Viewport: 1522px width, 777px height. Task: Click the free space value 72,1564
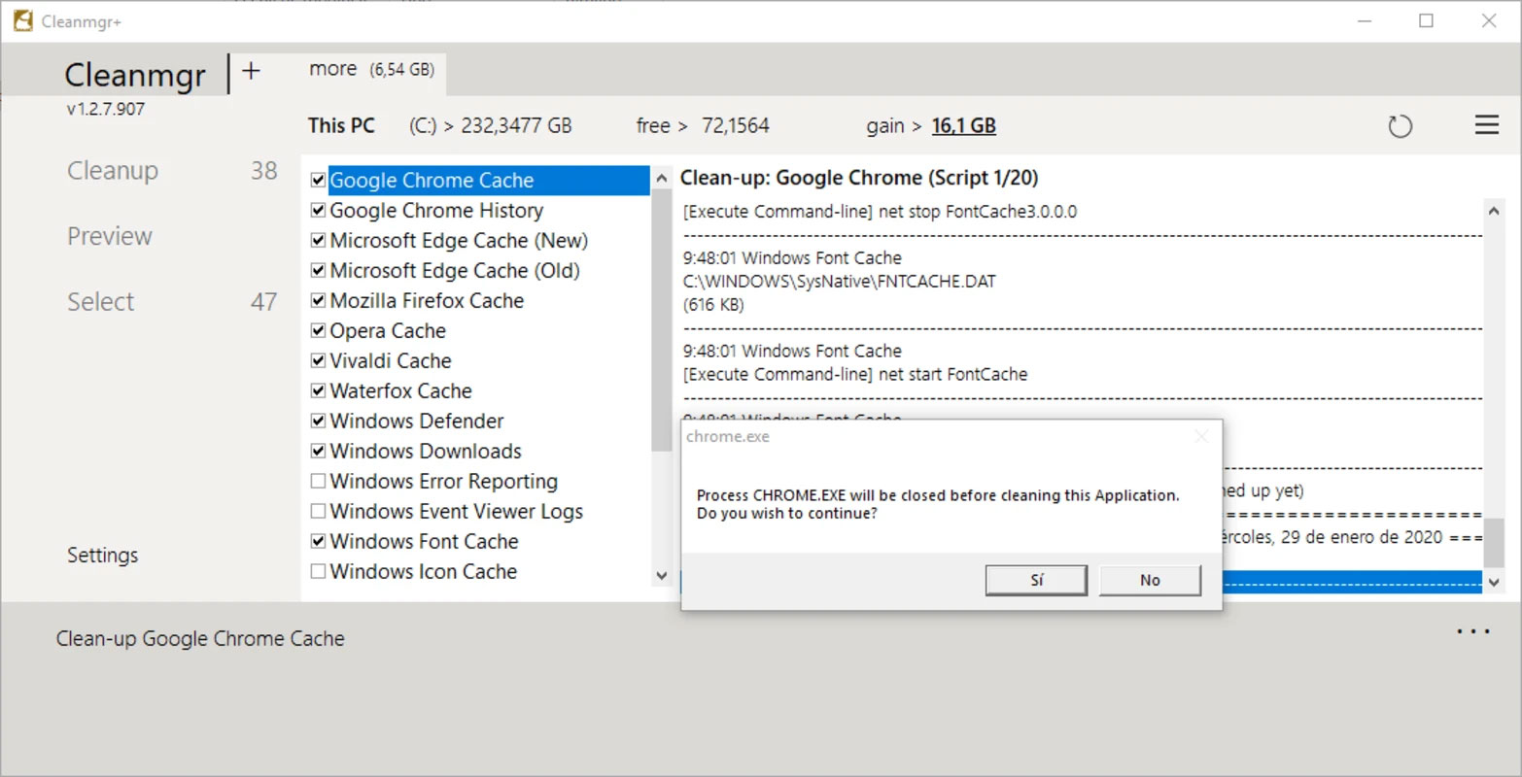pyautogui.click(x=736, y=126)
